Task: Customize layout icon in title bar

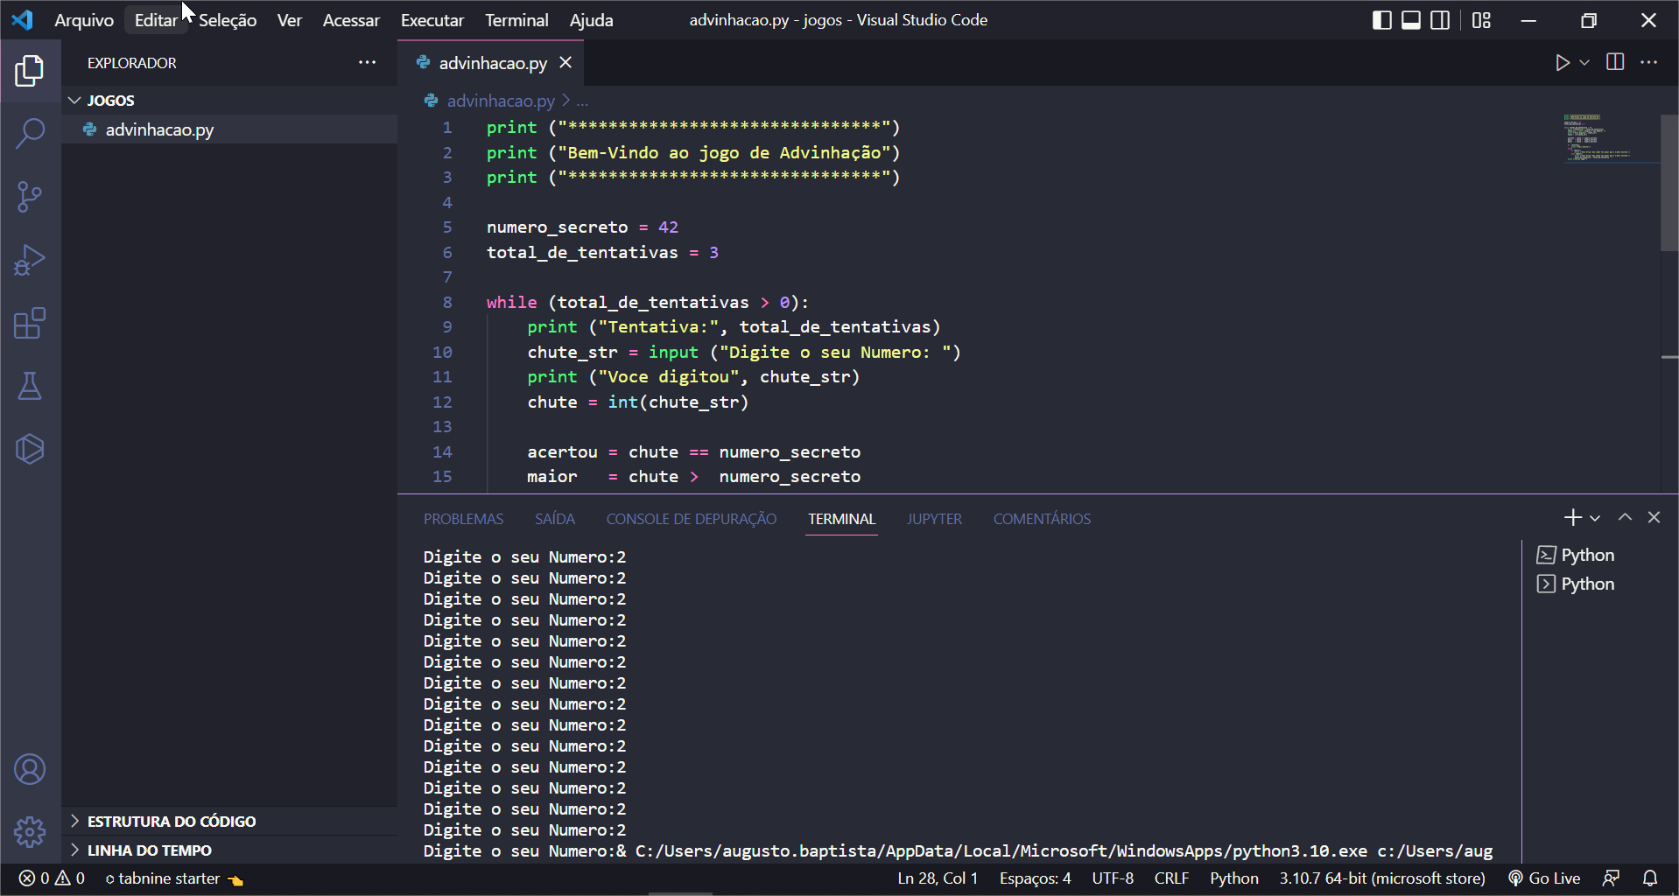Action: coord(1481,20)
